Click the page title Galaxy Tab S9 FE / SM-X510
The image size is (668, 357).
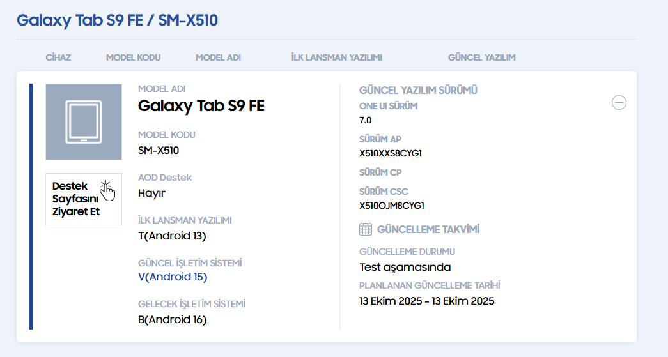[117, 20]
